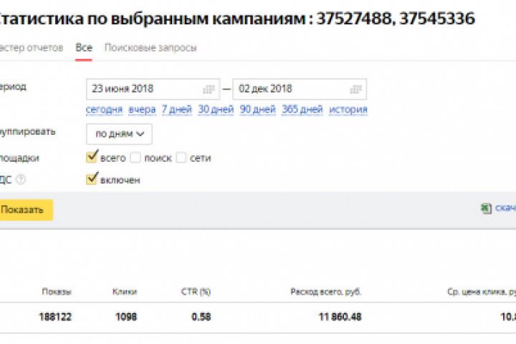Toggle the "всего" checkbox
The height and width of the screenshot is (344, 516).
pyautogui.click(x=92, y=157)
